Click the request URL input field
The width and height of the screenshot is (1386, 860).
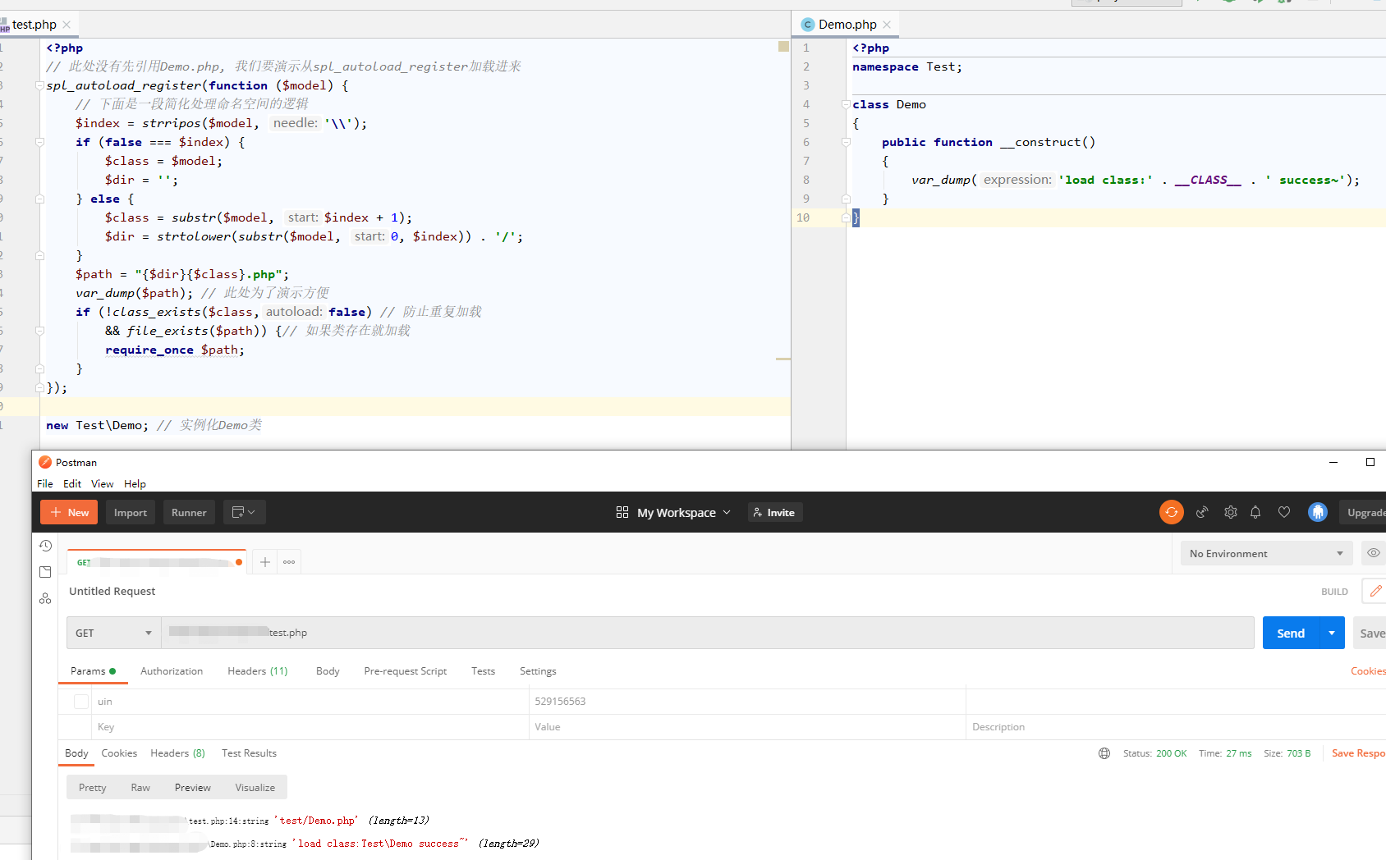[x=706, y=633]
